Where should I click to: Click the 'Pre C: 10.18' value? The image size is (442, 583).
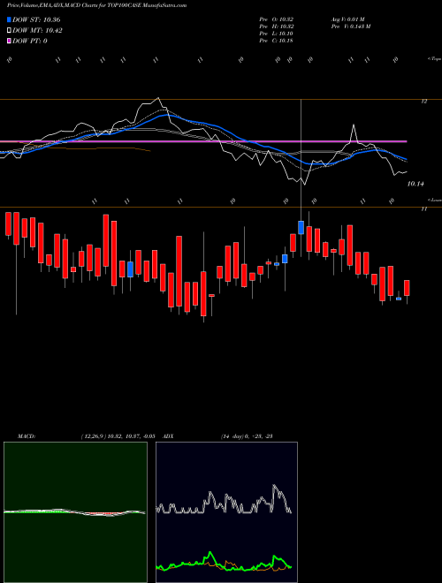(277, 40)
